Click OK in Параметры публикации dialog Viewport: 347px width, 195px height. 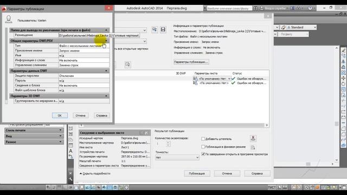click(x=60, y=115)
